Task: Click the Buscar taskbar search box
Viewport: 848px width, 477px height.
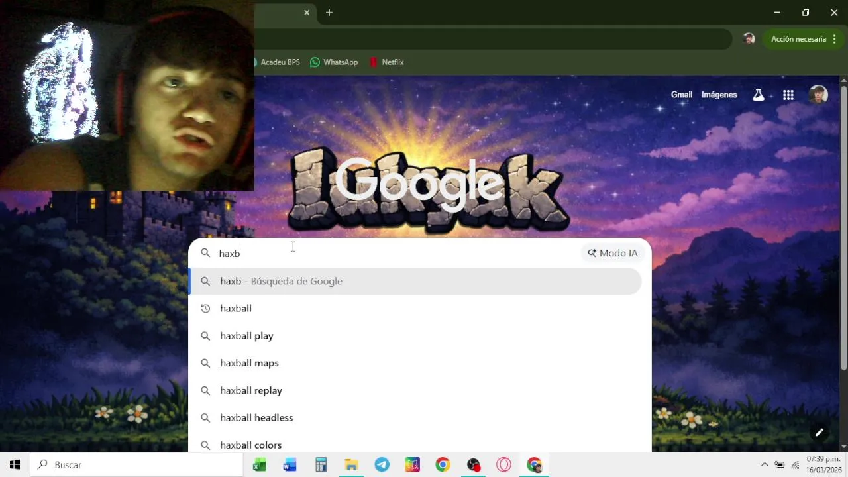Action: [x=137, y=465]
